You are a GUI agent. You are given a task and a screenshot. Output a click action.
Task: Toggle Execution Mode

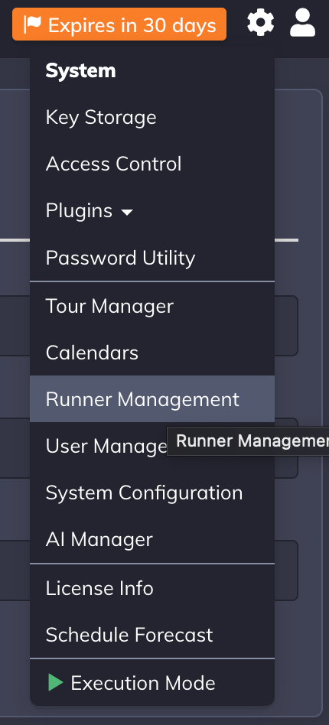(152, 683)
